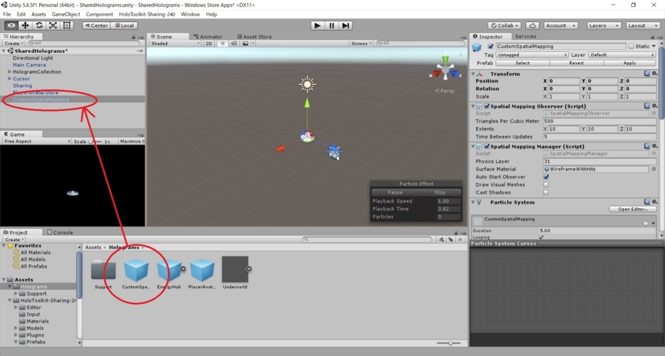Click the Pause button in toolbar

[332, 25]
